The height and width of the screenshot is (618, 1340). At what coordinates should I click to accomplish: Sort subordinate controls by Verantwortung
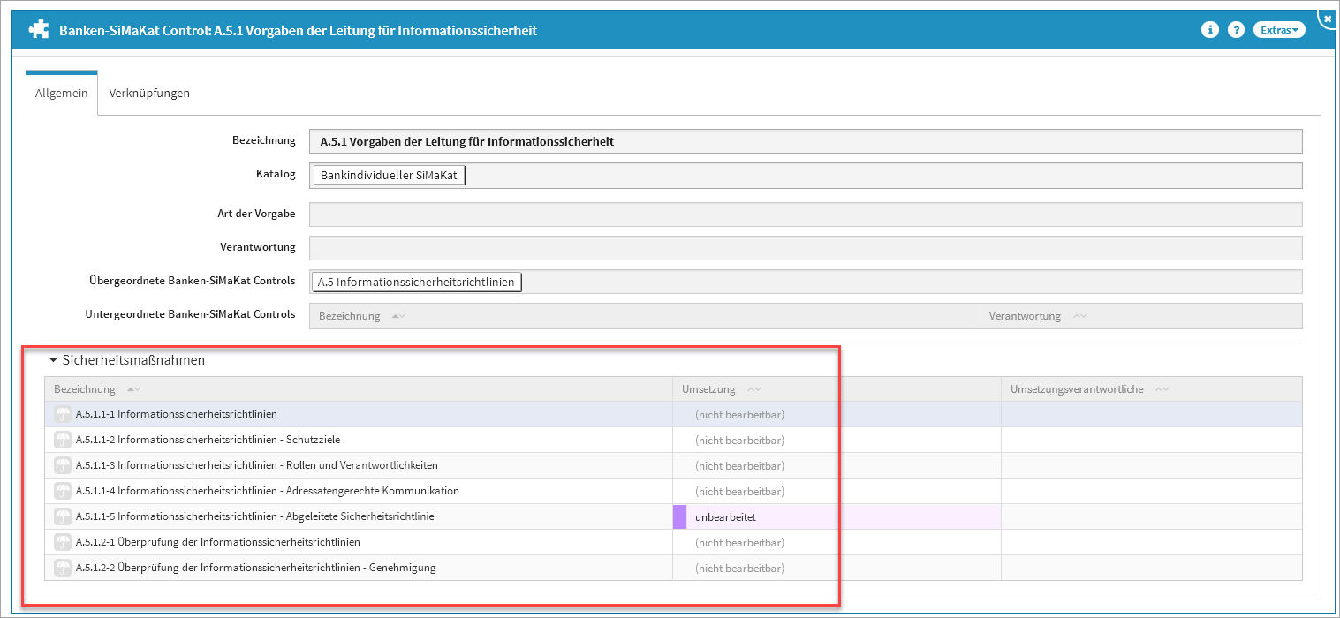click(x=1079, y=316)
